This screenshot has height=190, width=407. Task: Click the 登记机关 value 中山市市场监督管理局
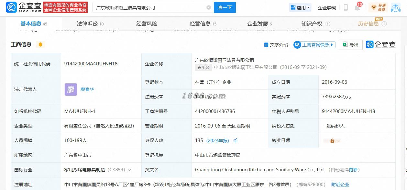pyautogui.click(x=218, y=155)
